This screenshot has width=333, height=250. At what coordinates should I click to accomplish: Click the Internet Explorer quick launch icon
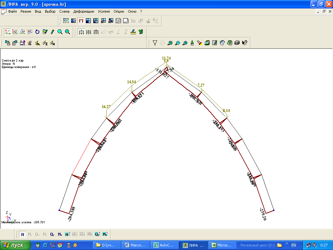click(45, 245)
